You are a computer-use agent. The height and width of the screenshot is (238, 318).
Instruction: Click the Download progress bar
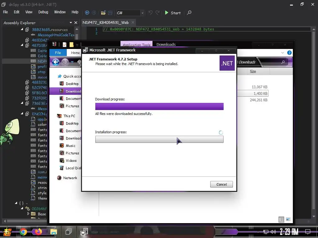click(x=159, y=107)
